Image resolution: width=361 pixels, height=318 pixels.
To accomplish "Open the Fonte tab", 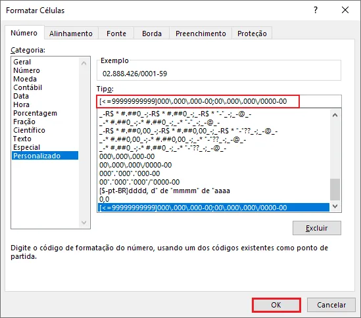I will 116,34.
